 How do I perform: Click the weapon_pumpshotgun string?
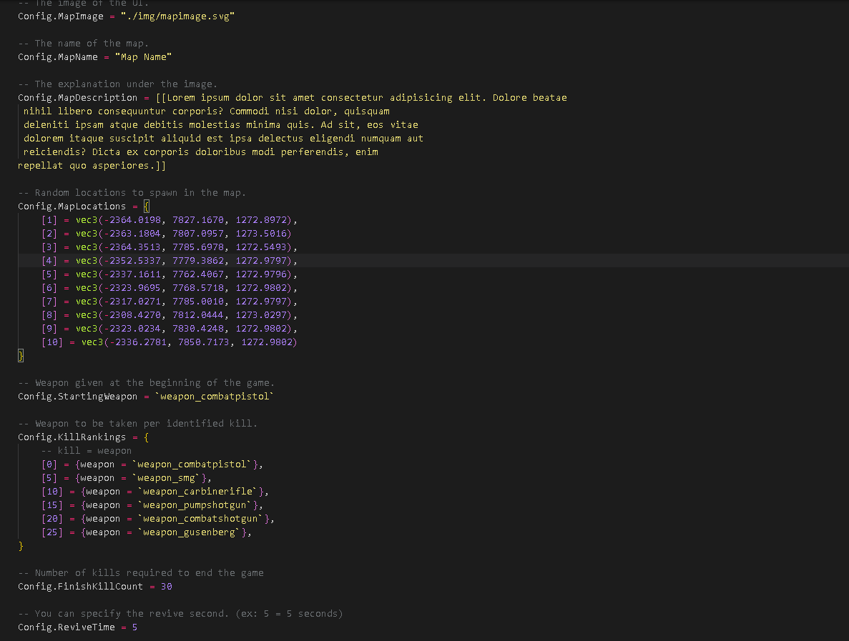(197, 505)
